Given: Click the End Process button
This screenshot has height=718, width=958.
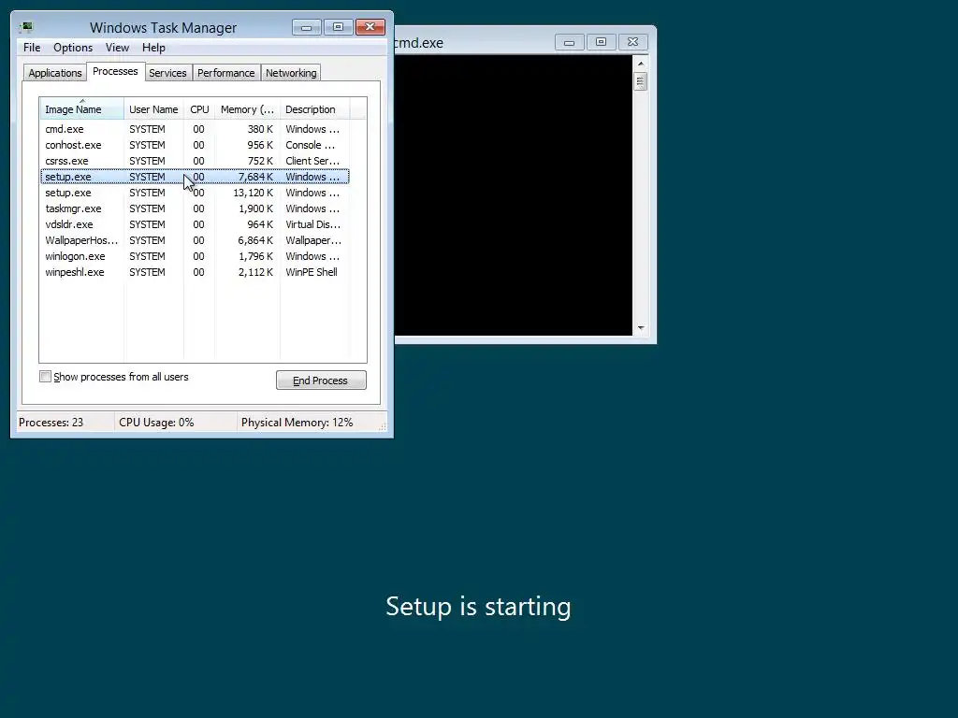Looking at the screenshot, I should click(321, 381).
